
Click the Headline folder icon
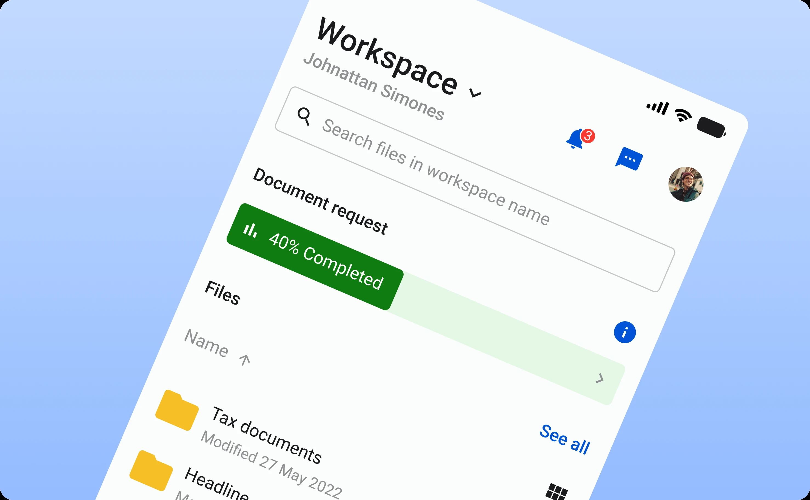point(151,470)
